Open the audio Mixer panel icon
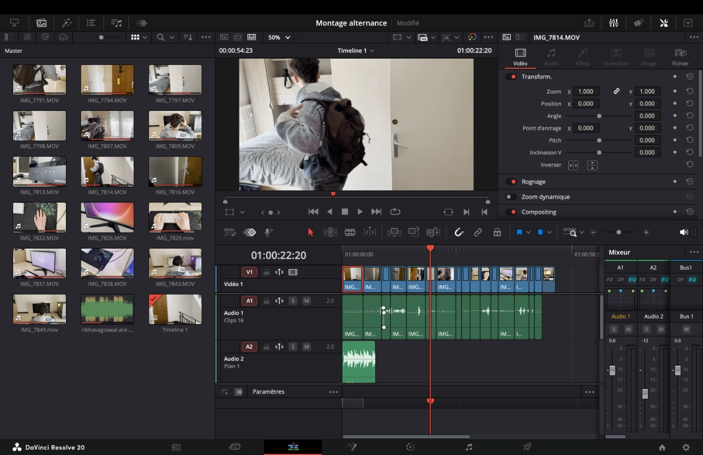Viewport: 703px width, 455px height. click(x=614, y=23)
